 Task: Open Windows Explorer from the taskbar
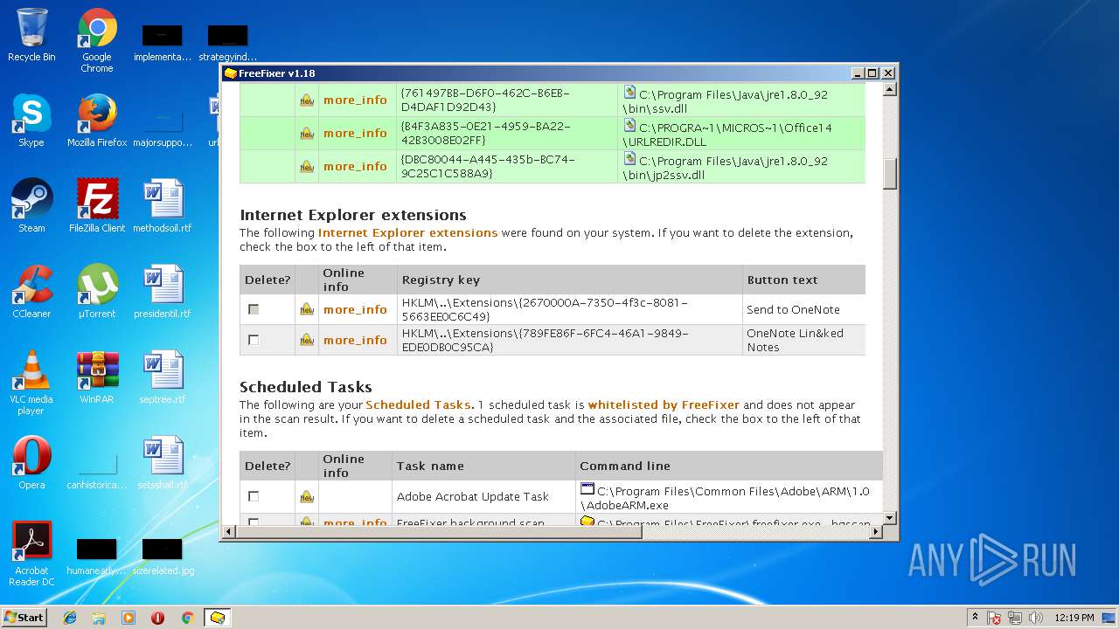[x=99, y=618]
